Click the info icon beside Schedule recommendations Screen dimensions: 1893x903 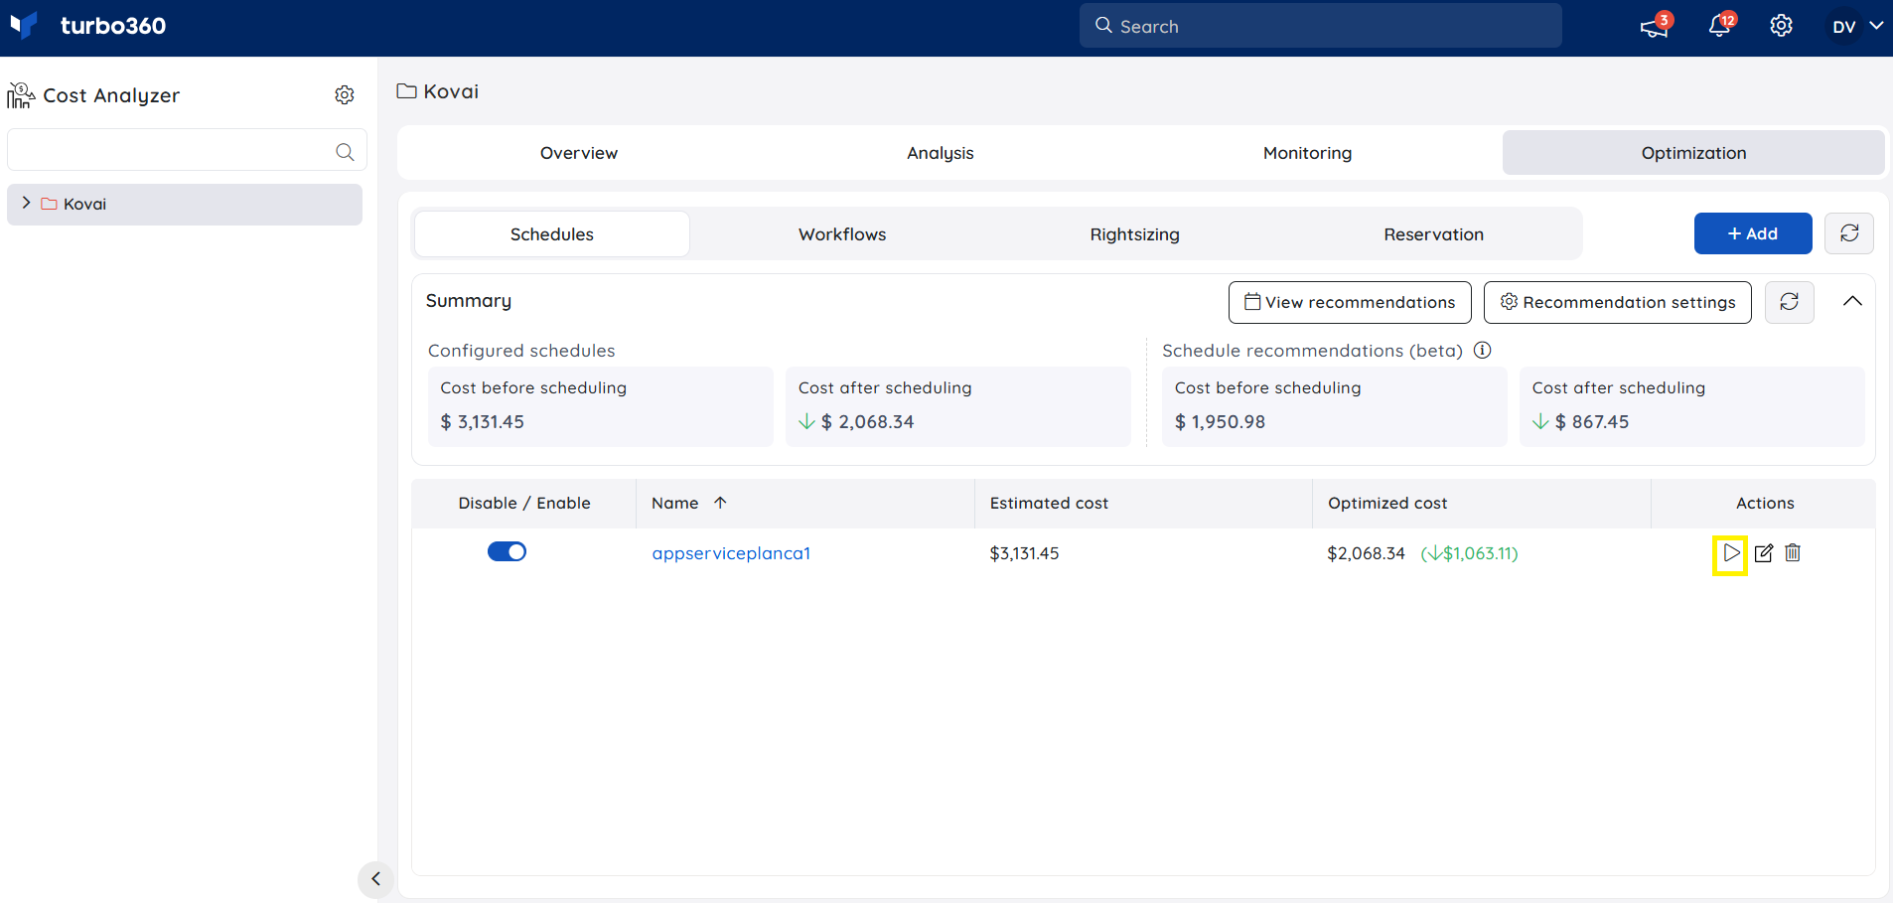click(x=1483, y=350)
